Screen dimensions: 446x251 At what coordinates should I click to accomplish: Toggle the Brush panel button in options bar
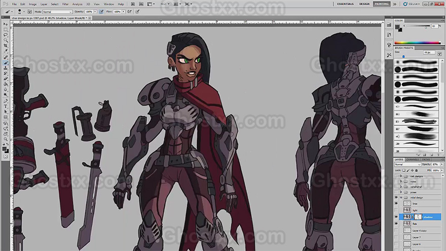click(x=29, y=12)
